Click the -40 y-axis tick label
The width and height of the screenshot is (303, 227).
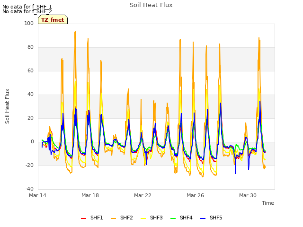[29, 189]
